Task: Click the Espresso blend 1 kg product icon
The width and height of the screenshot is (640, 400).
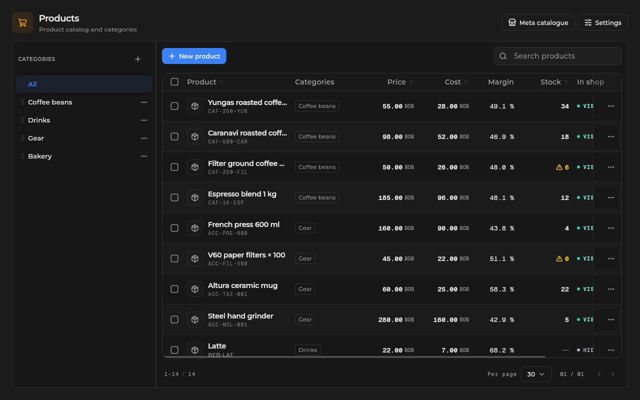Action: pyautogui.click(x=195, y=197)
